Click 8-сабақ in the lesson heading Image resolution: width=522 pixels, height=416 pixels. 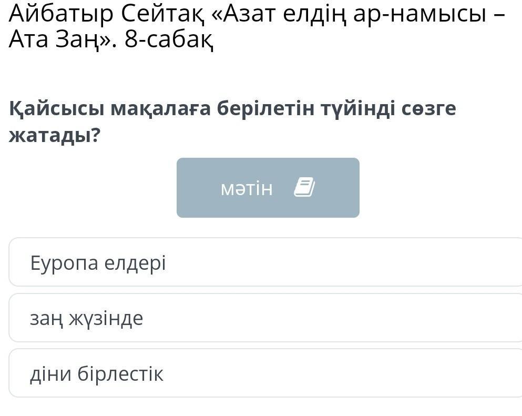(x=169, y=39)
